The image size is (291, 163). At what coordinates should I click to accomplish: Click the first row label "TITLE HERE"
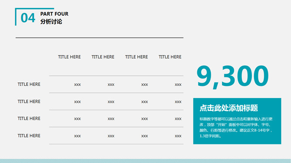[x=29, y=84]
